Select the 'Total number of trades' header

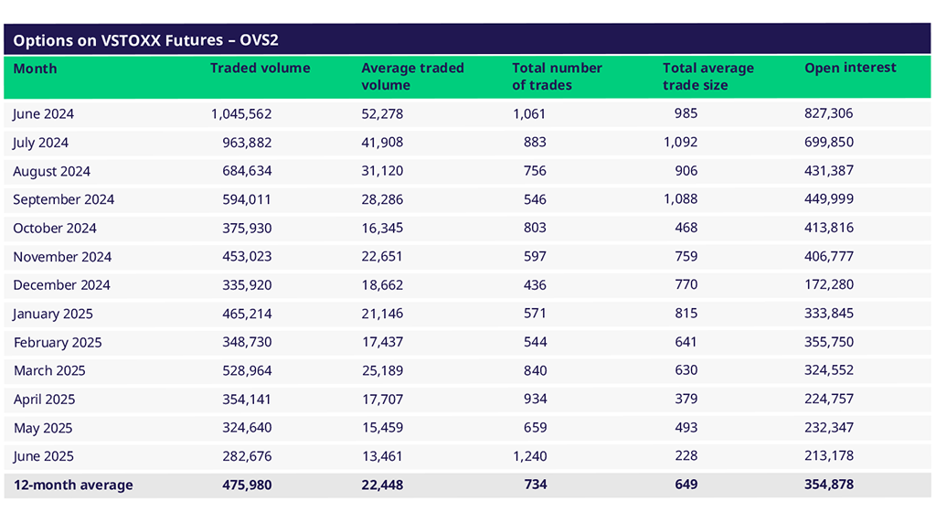pyautogui.click(x=557, y=77)
